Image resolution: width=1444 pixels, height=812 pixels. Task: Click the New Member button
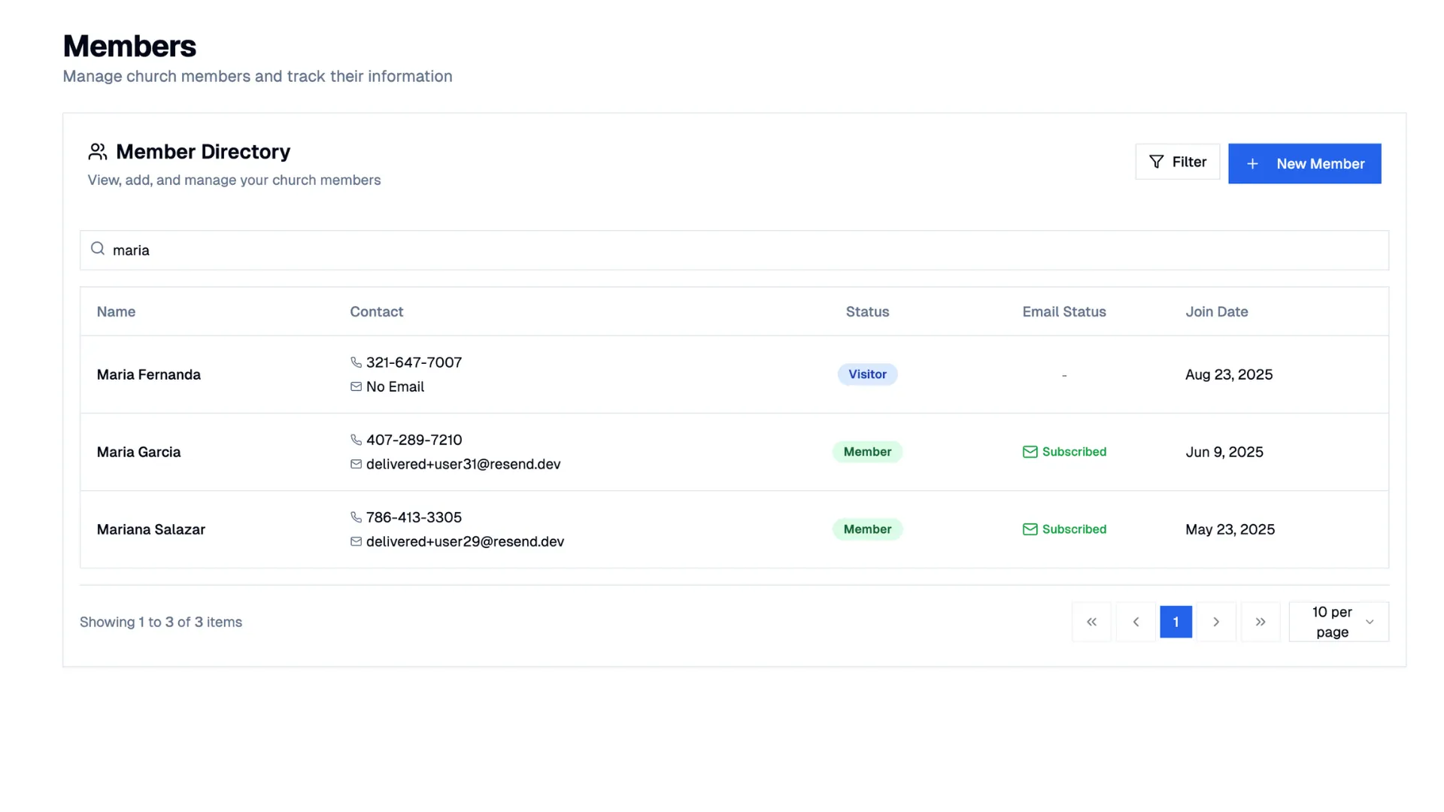click(x=1304, y=163)
